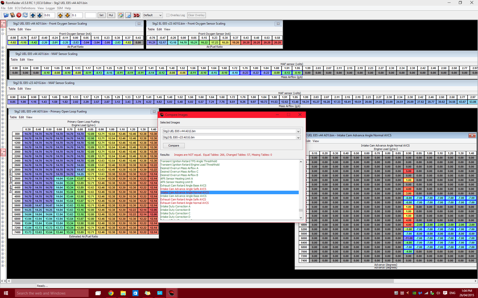Open the 3D table view icon
The height and width of the screenshot is (298, 478).
pos(136,15)
